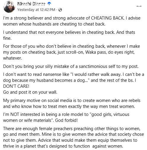The width and height of the screenshot is (147, 150).
Task: Click the paragraph starting "There are enough female preachers"
Action: pos(73,137)
